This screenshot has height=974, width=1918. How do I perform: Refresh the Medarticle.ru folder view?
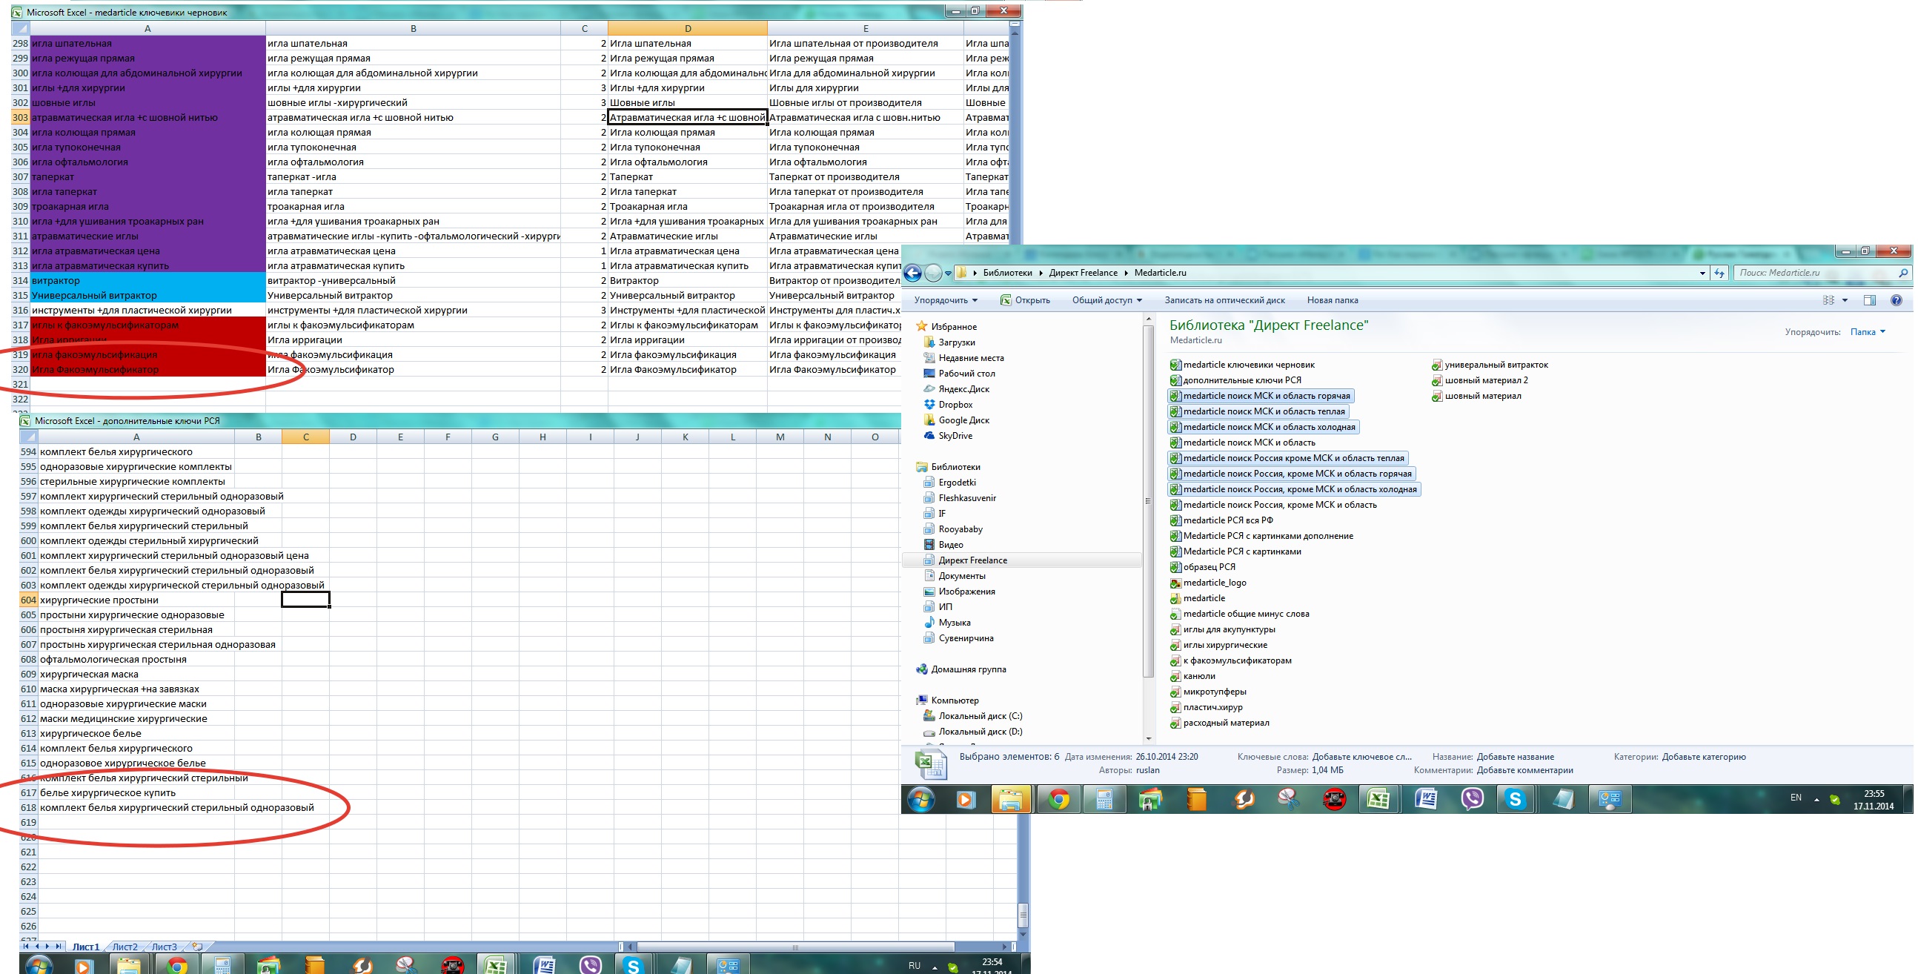pos(1719,274)
